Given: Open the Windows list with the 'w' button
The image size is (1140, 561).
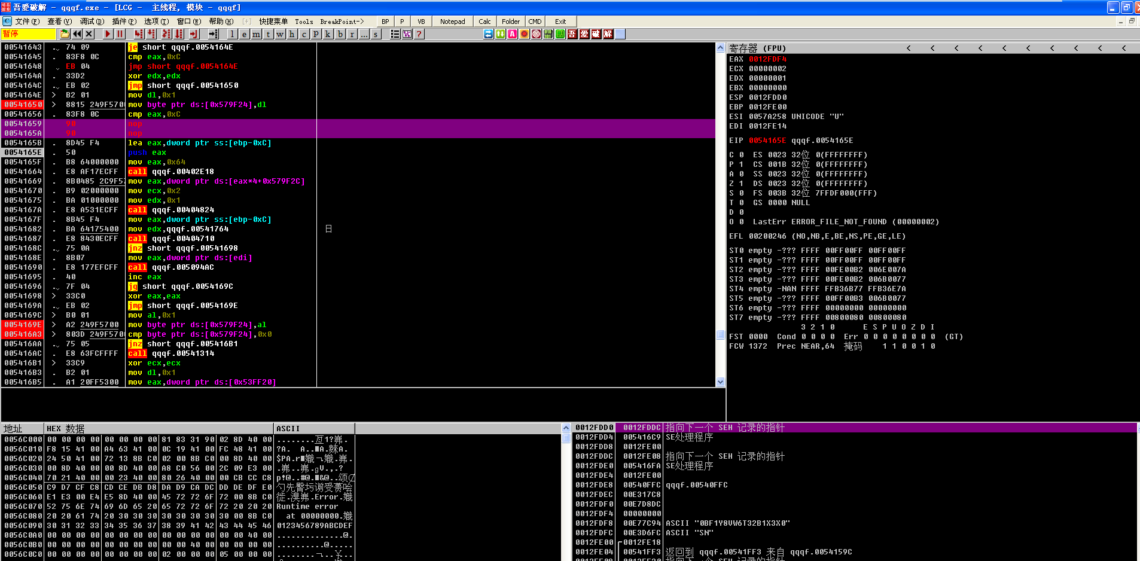Looking at the screenshot, I should (280, 34).
